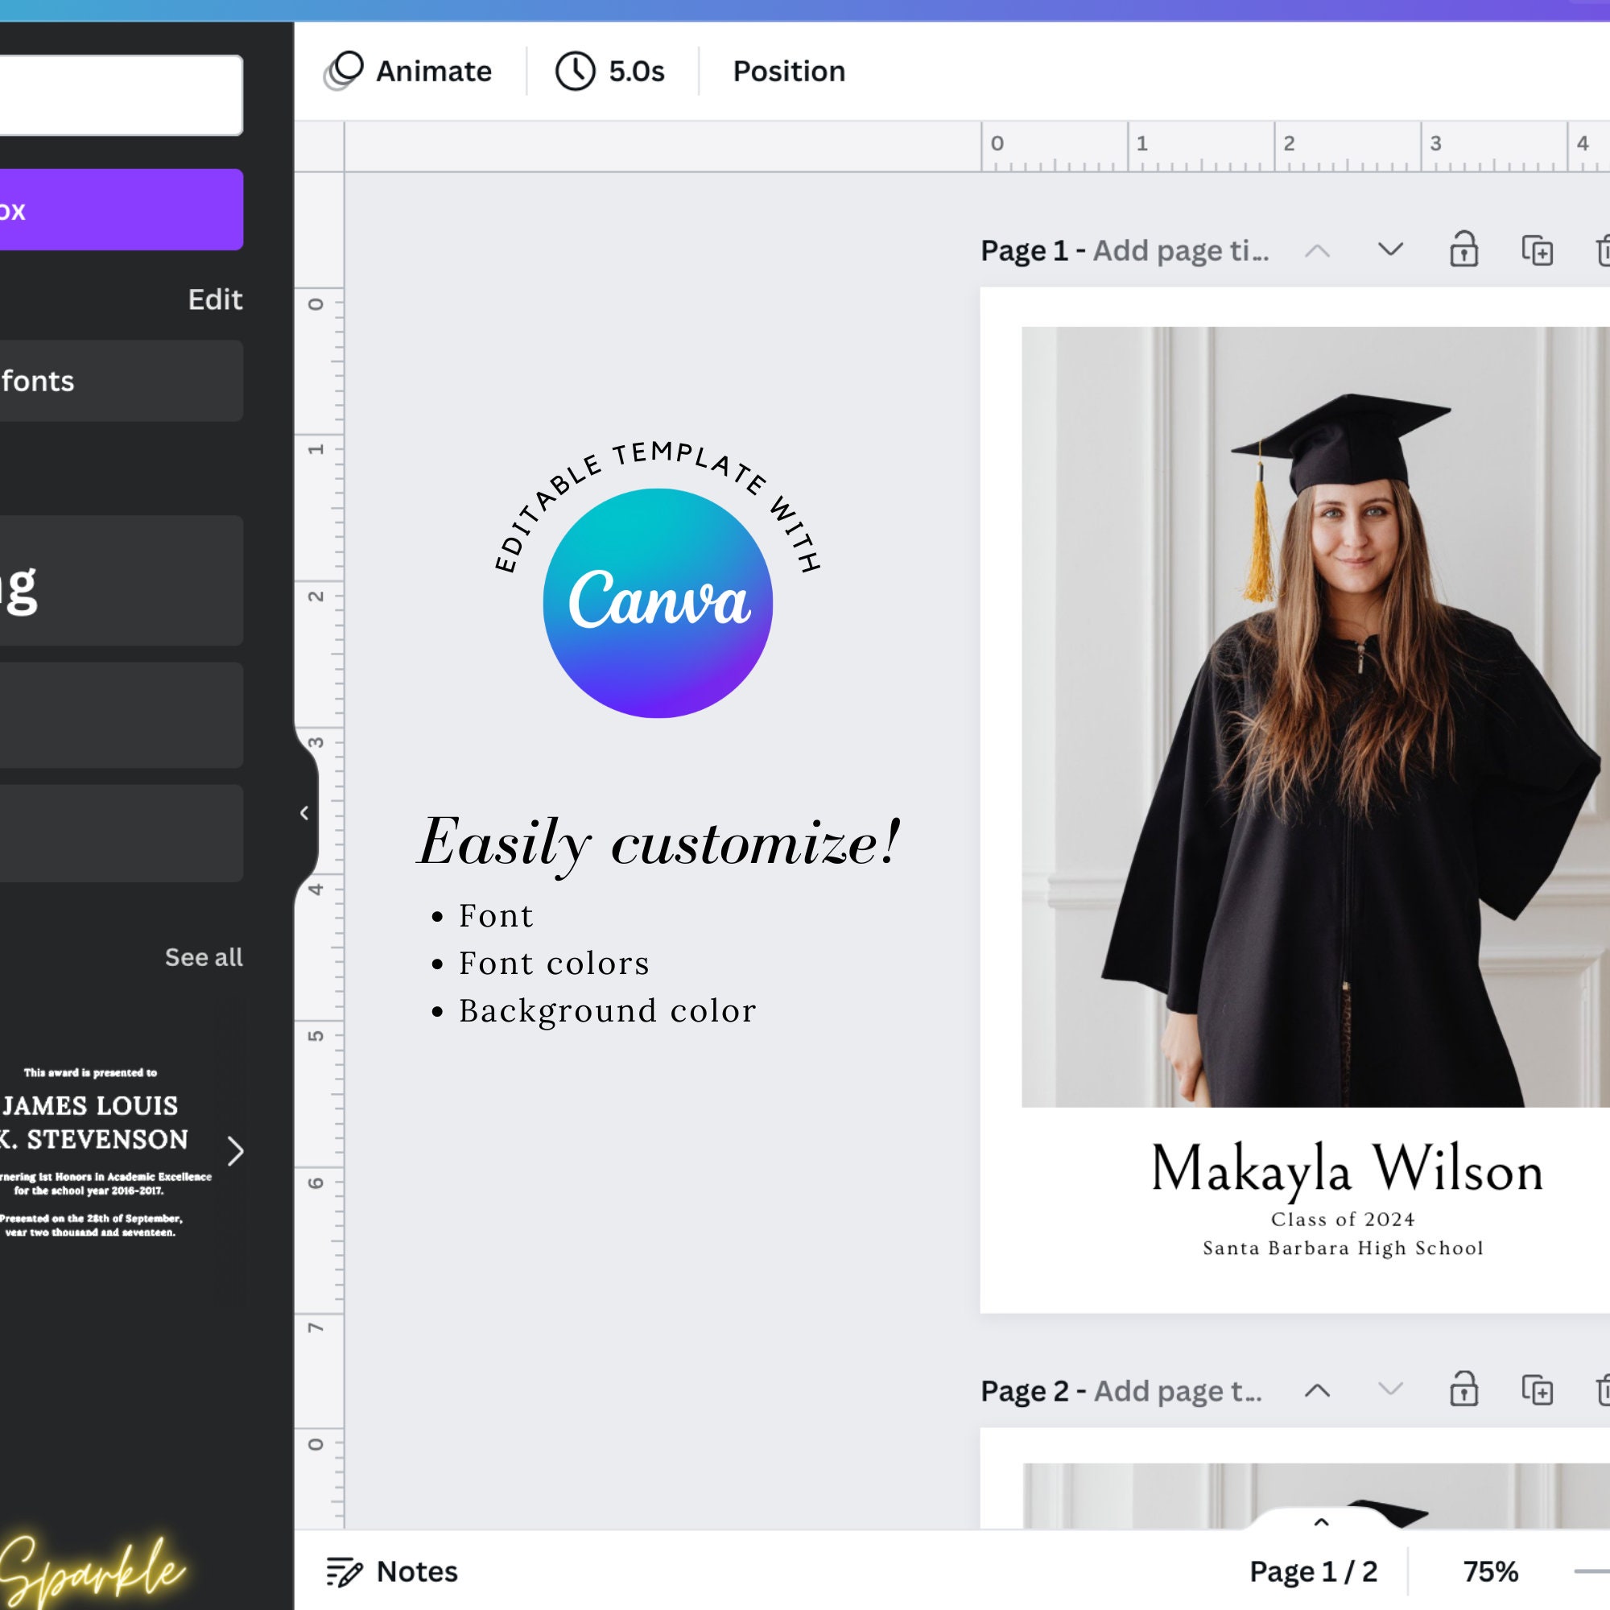
Task: Duplicate Page 2 using the copy icon
Action: click(1538, 1389)
